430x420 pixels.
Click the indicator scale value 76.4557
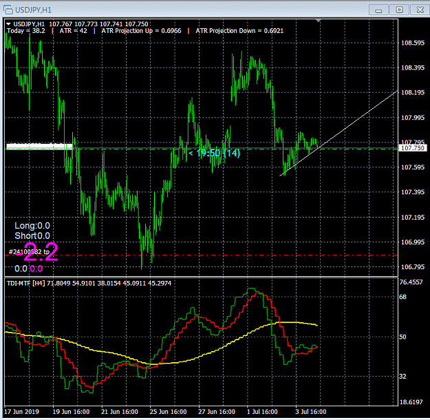click(411, 282)
